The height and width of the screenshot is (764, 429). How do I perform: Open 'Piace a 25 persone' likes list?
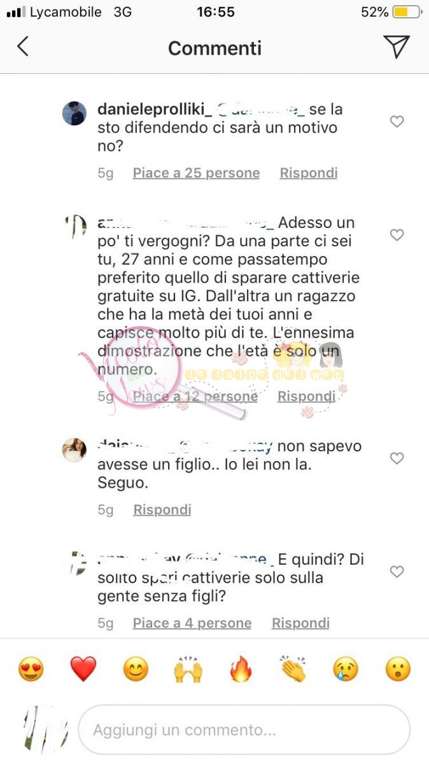coord(196,173)
